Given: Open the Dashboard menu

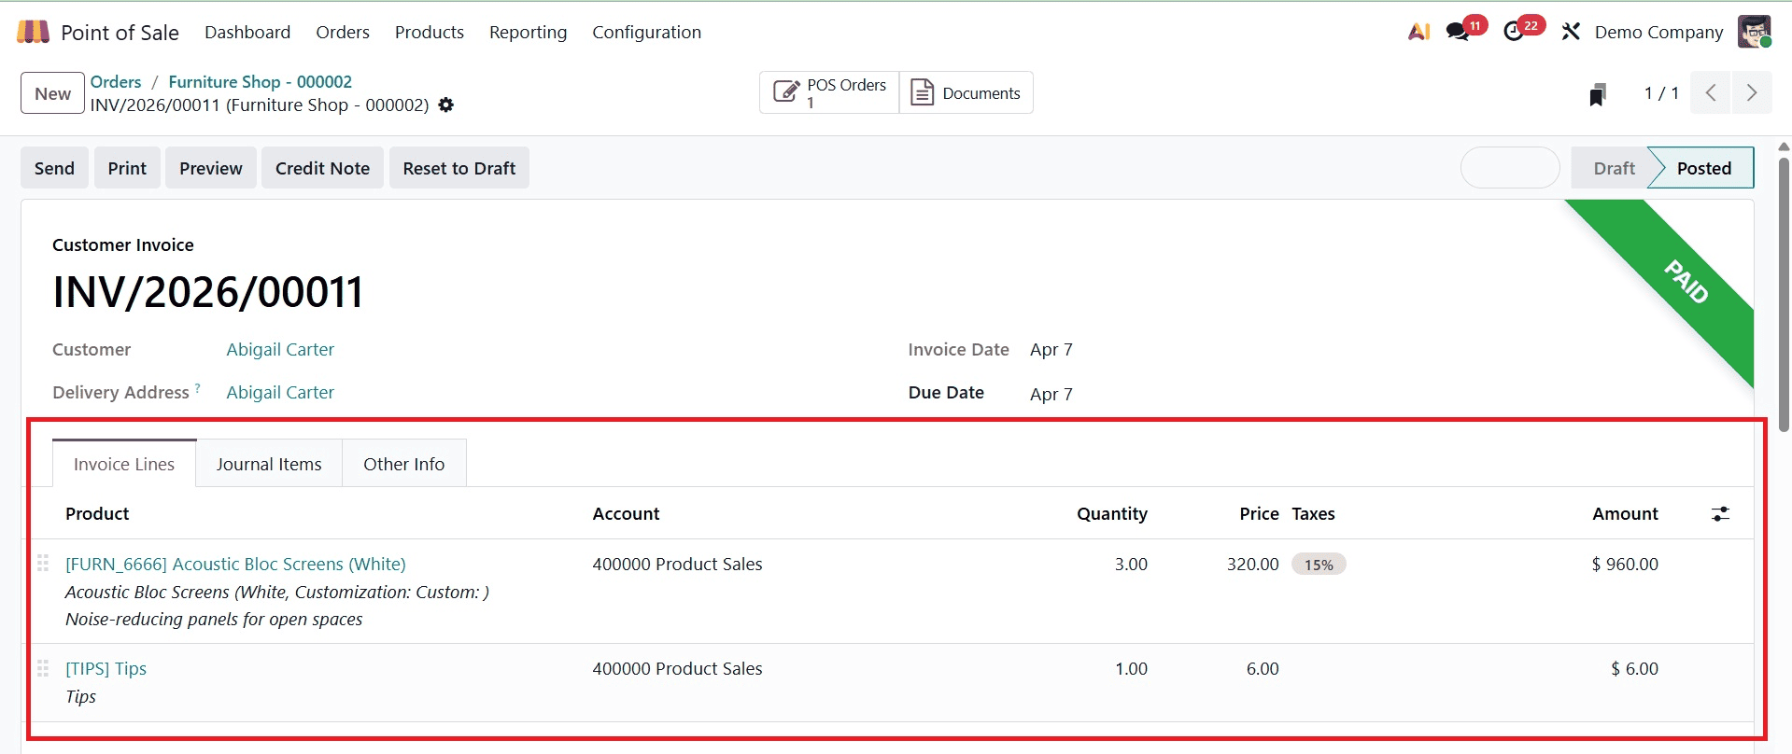Looking at the screenshot, I should point(247,32).
